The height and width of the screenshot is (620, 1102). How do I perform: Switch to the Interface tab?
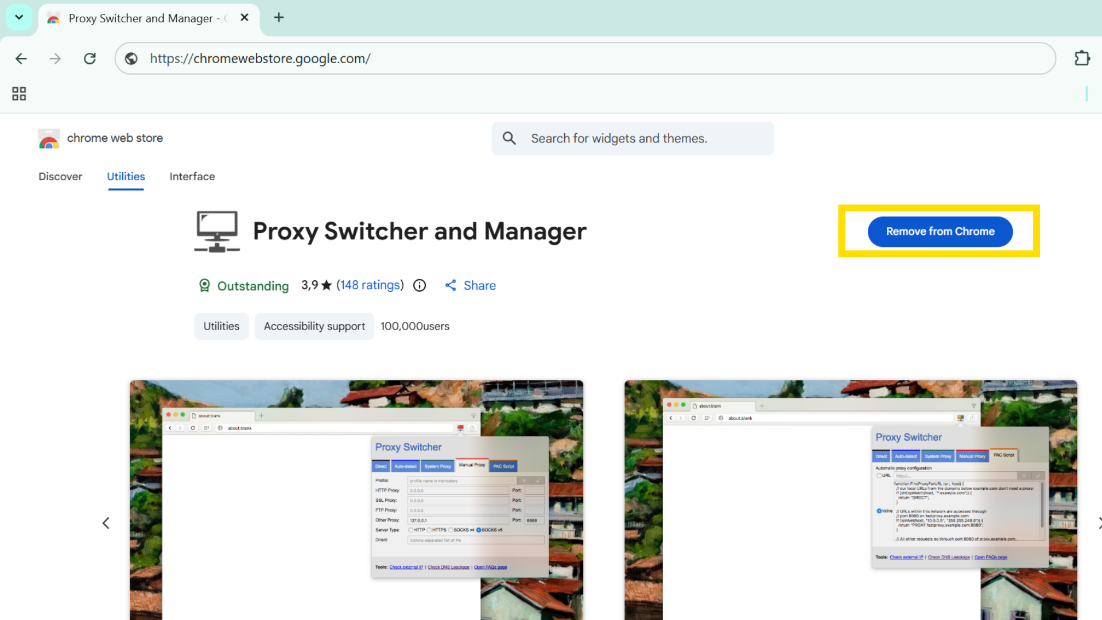[x=192, y=177]
